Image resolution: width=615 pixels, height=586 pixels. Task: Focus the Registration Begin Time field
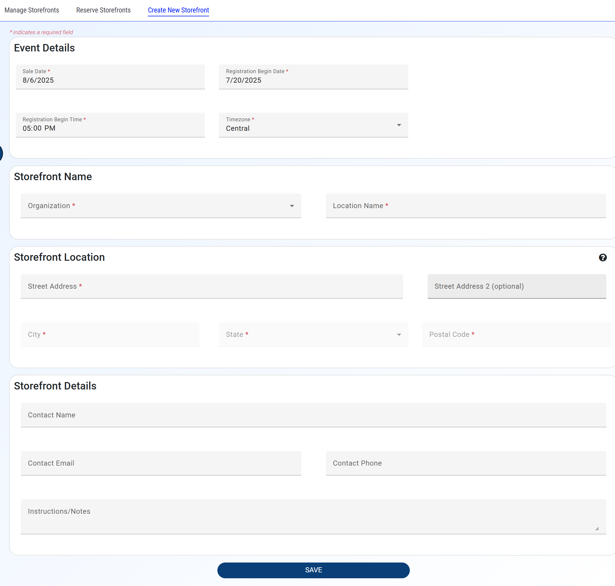(110, 125)
